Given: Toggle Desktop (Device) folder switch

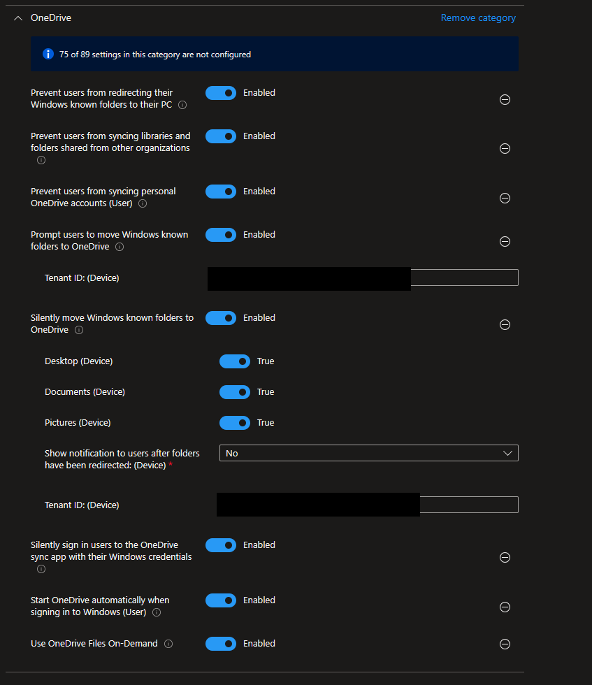Looking at the screenshot, I should (234, 361).
